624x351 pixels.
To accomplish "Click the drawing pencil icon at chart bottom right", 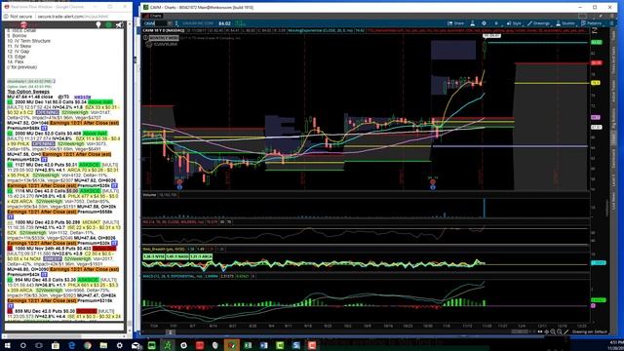I will click(x=565, y=331).
